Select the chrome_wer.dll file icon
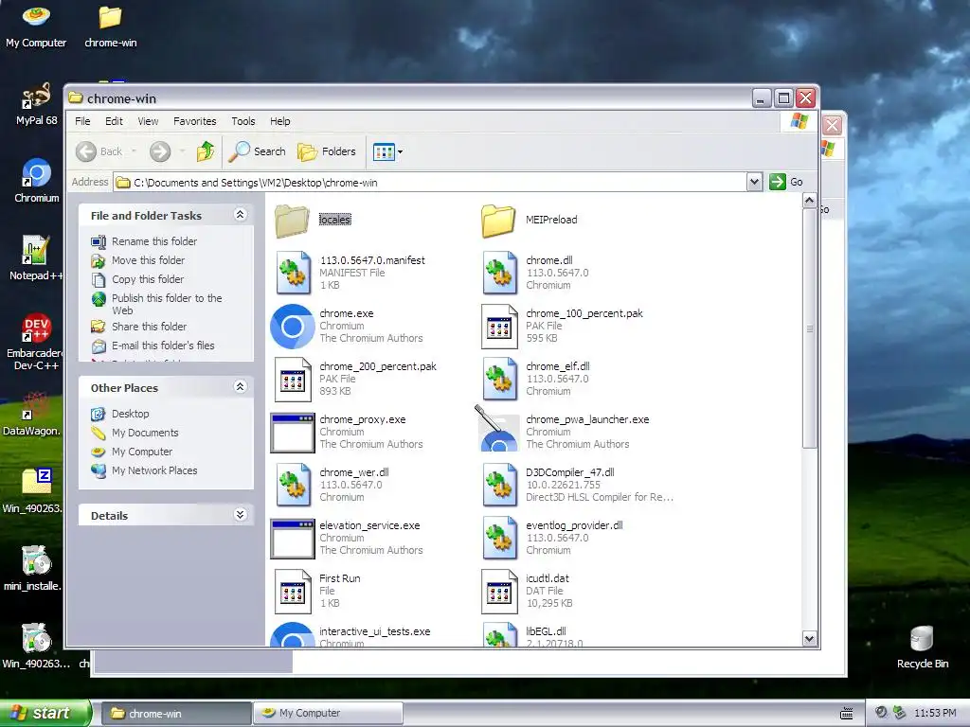Image resolution: width=970 pixels, height=727 pixels. (294, 485)
